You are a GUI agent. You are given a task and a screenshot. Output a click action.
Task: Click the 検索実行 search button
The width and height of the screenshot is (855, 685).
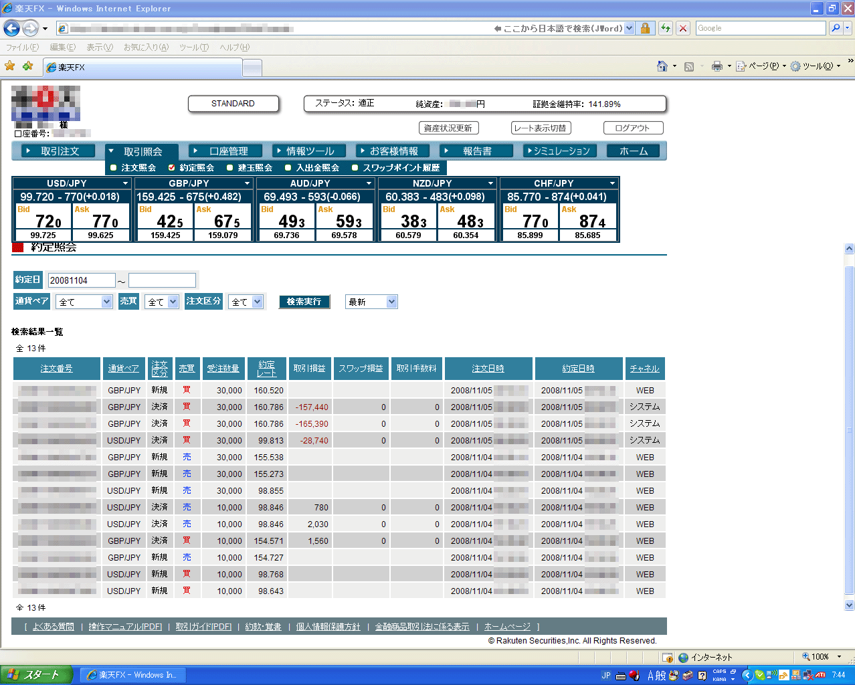(x=304, y=302)
